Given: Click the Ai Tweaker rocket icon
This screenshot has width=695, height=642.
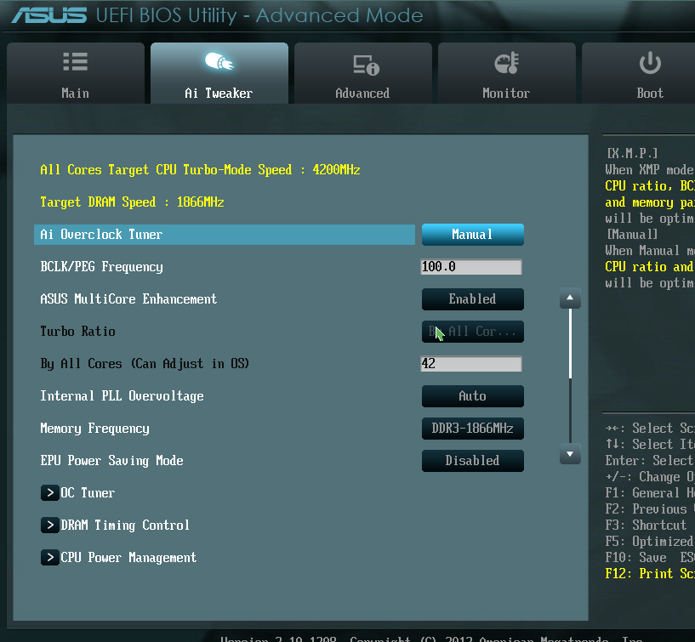Looking at the screenshot, I should 219,61.
